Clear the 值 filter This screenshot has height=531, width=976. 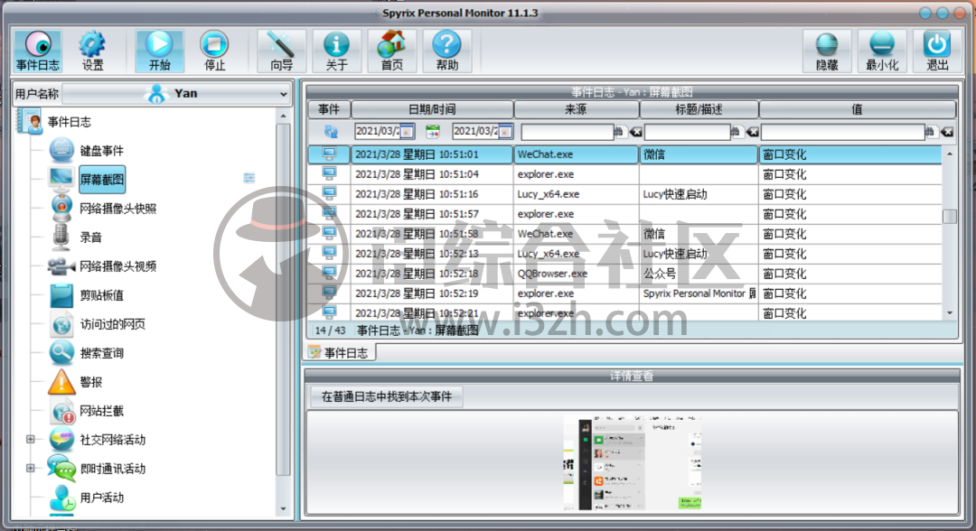pos(947,131)
